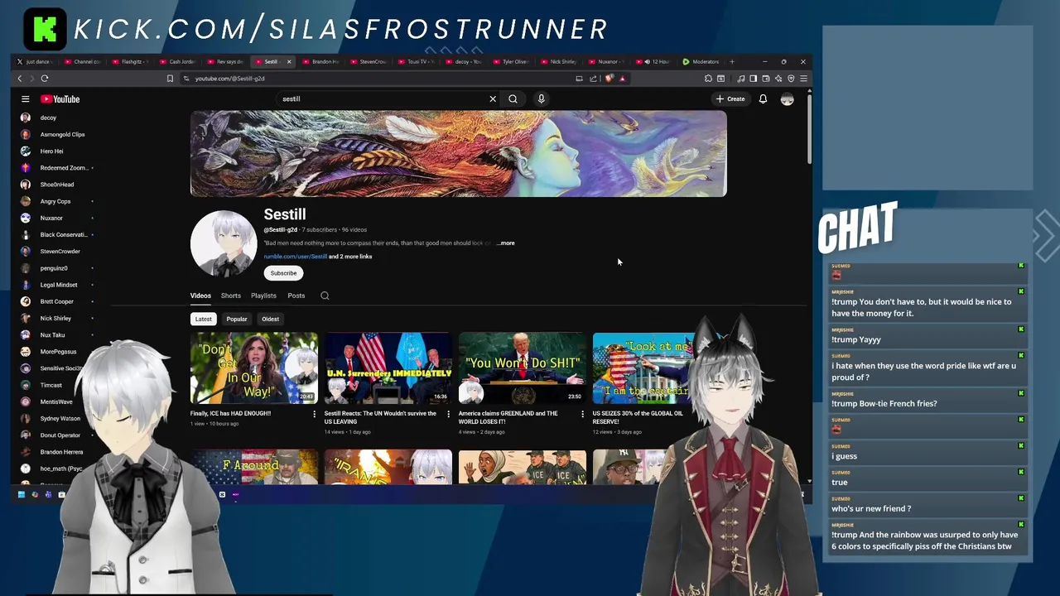
Task: Open YouTube notifications bell
Action: (x=763, y=99)
